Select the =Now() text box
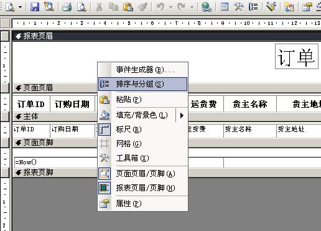 (56, 162)
